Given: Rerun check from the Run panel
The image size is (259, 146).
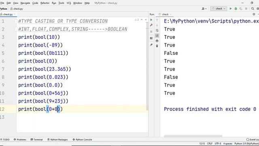Looking at the screenshot, I should 151,20.
